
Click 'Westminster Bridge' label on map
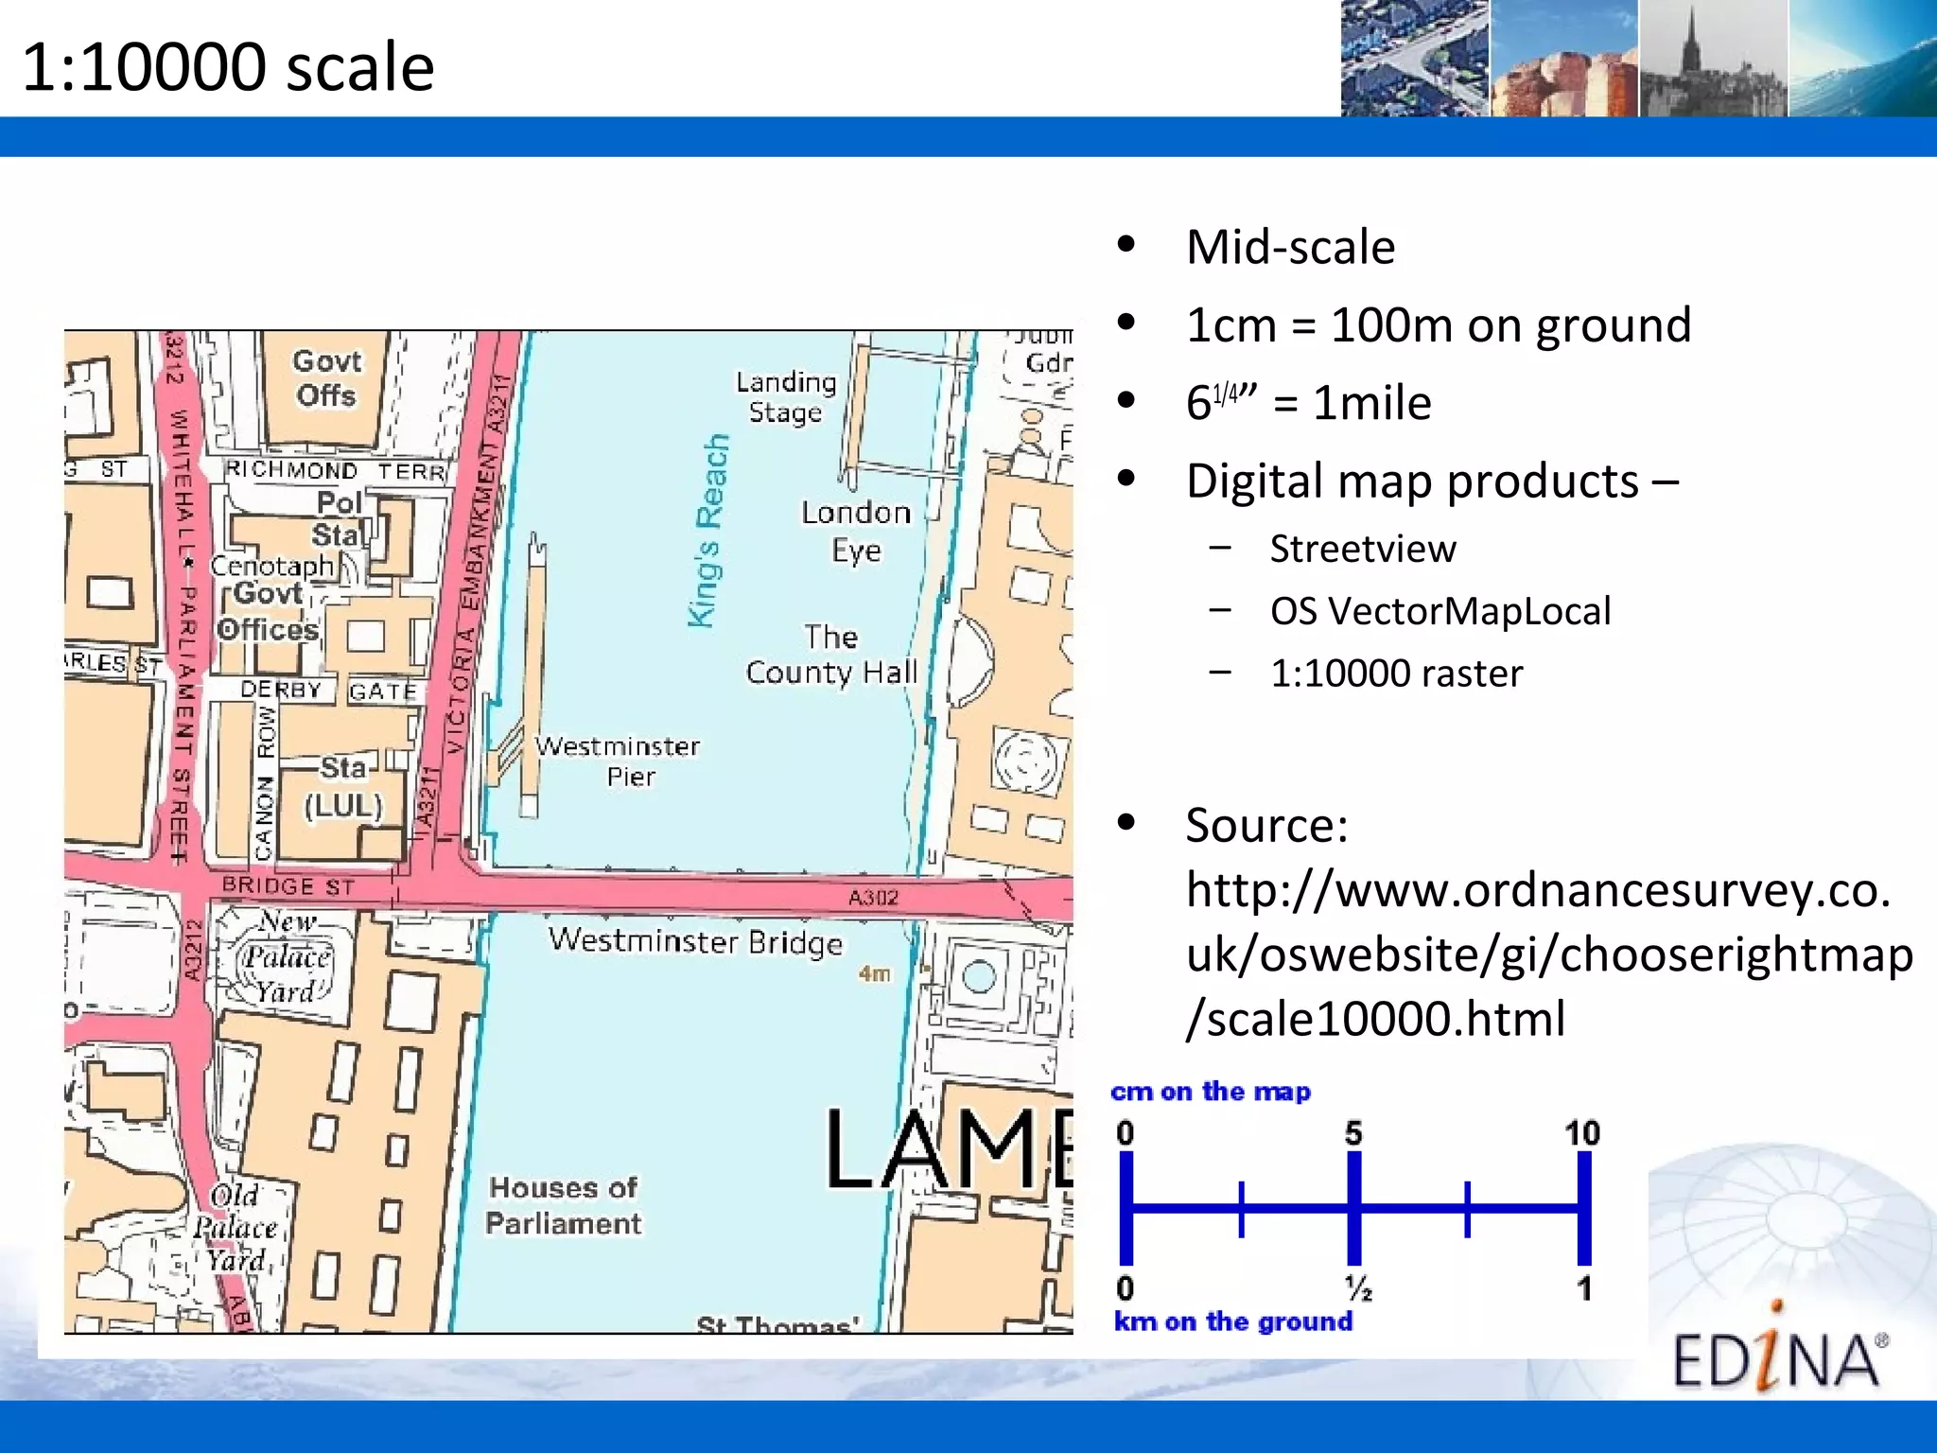[x=695, y=941]
